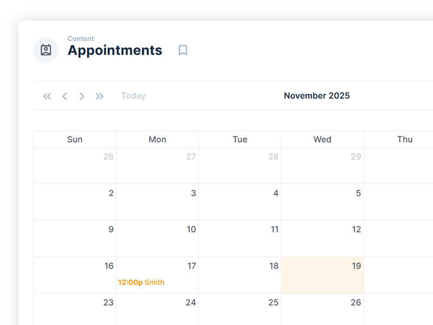Click the Today button
Viewport: 433px width, 325px height.
click(x=133, y=96)
